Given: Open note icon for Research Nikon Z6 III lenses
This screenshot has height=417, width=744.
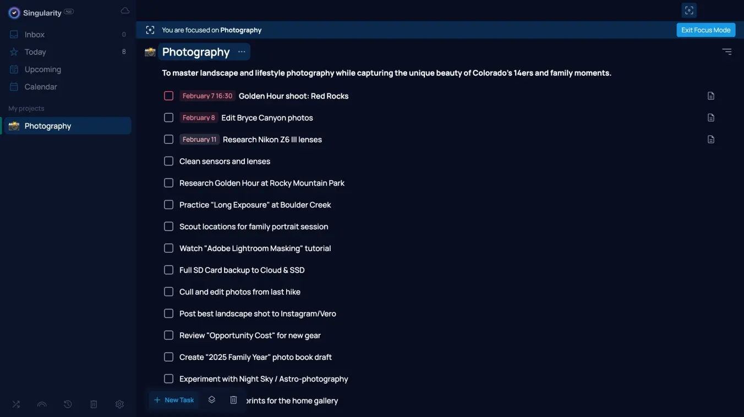Looking at the screenshot, I should click(710, 140).
